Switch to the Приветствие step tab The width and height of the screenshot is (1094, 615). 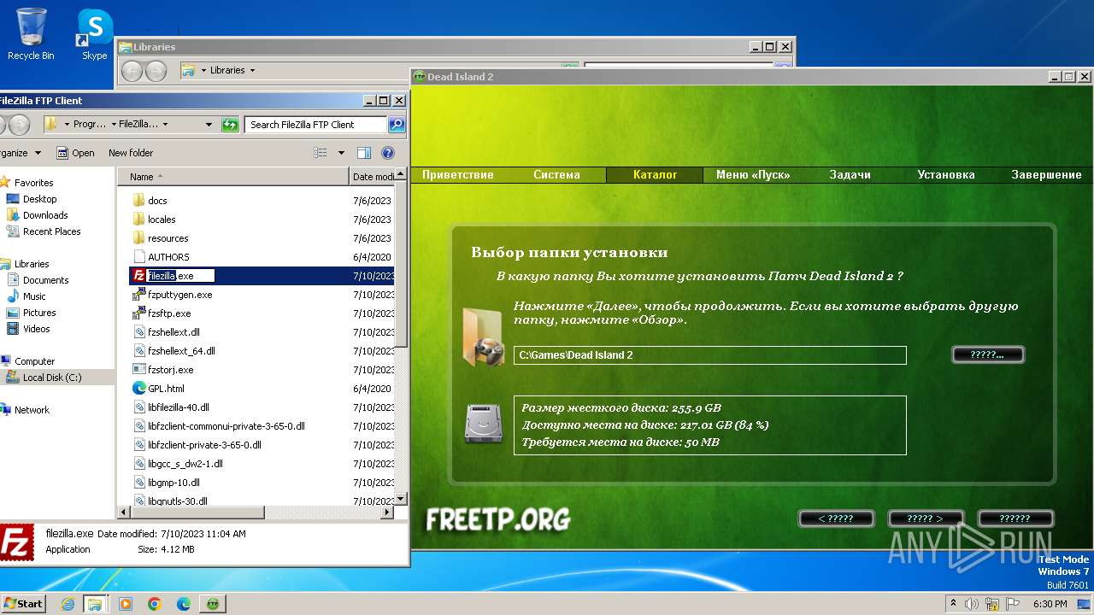point(458,175)
